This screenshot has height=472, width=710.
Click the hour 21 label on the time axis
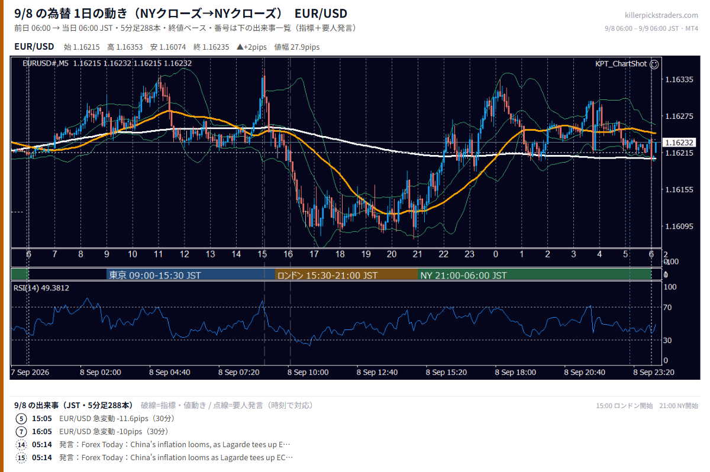coord(417,254)
